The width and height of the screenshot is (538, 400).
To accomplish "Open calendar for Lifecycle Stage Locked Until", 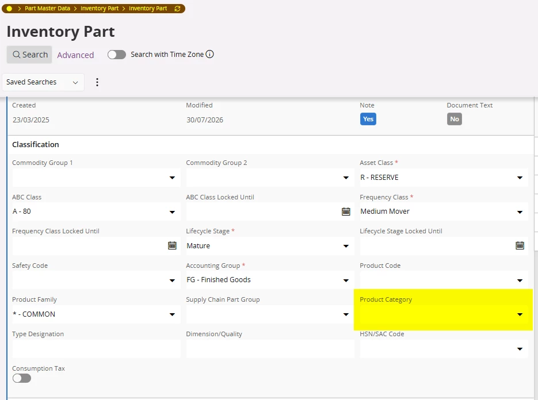I will click(x=520, y=245).
